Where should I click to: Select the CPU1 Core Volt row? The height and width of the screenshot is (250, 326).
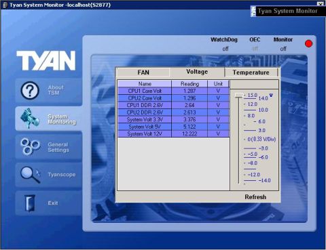[173, 91]
